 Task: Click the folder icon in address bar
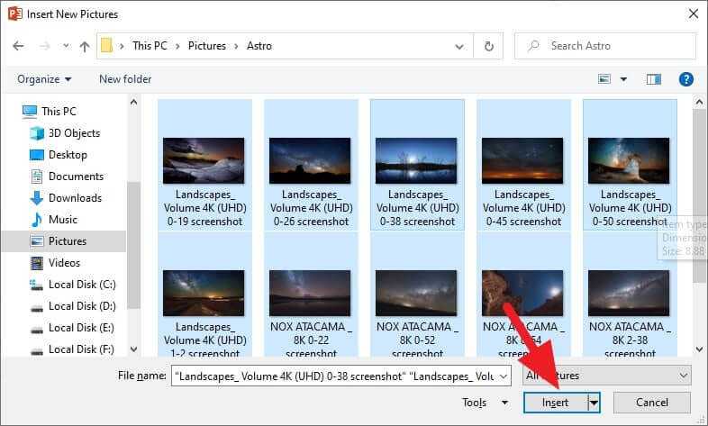[x=106, y=46]
